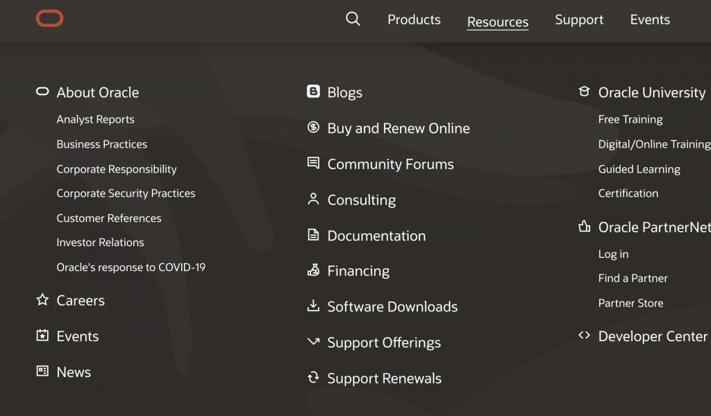Open Find a Partner link

tap(633, 278)
